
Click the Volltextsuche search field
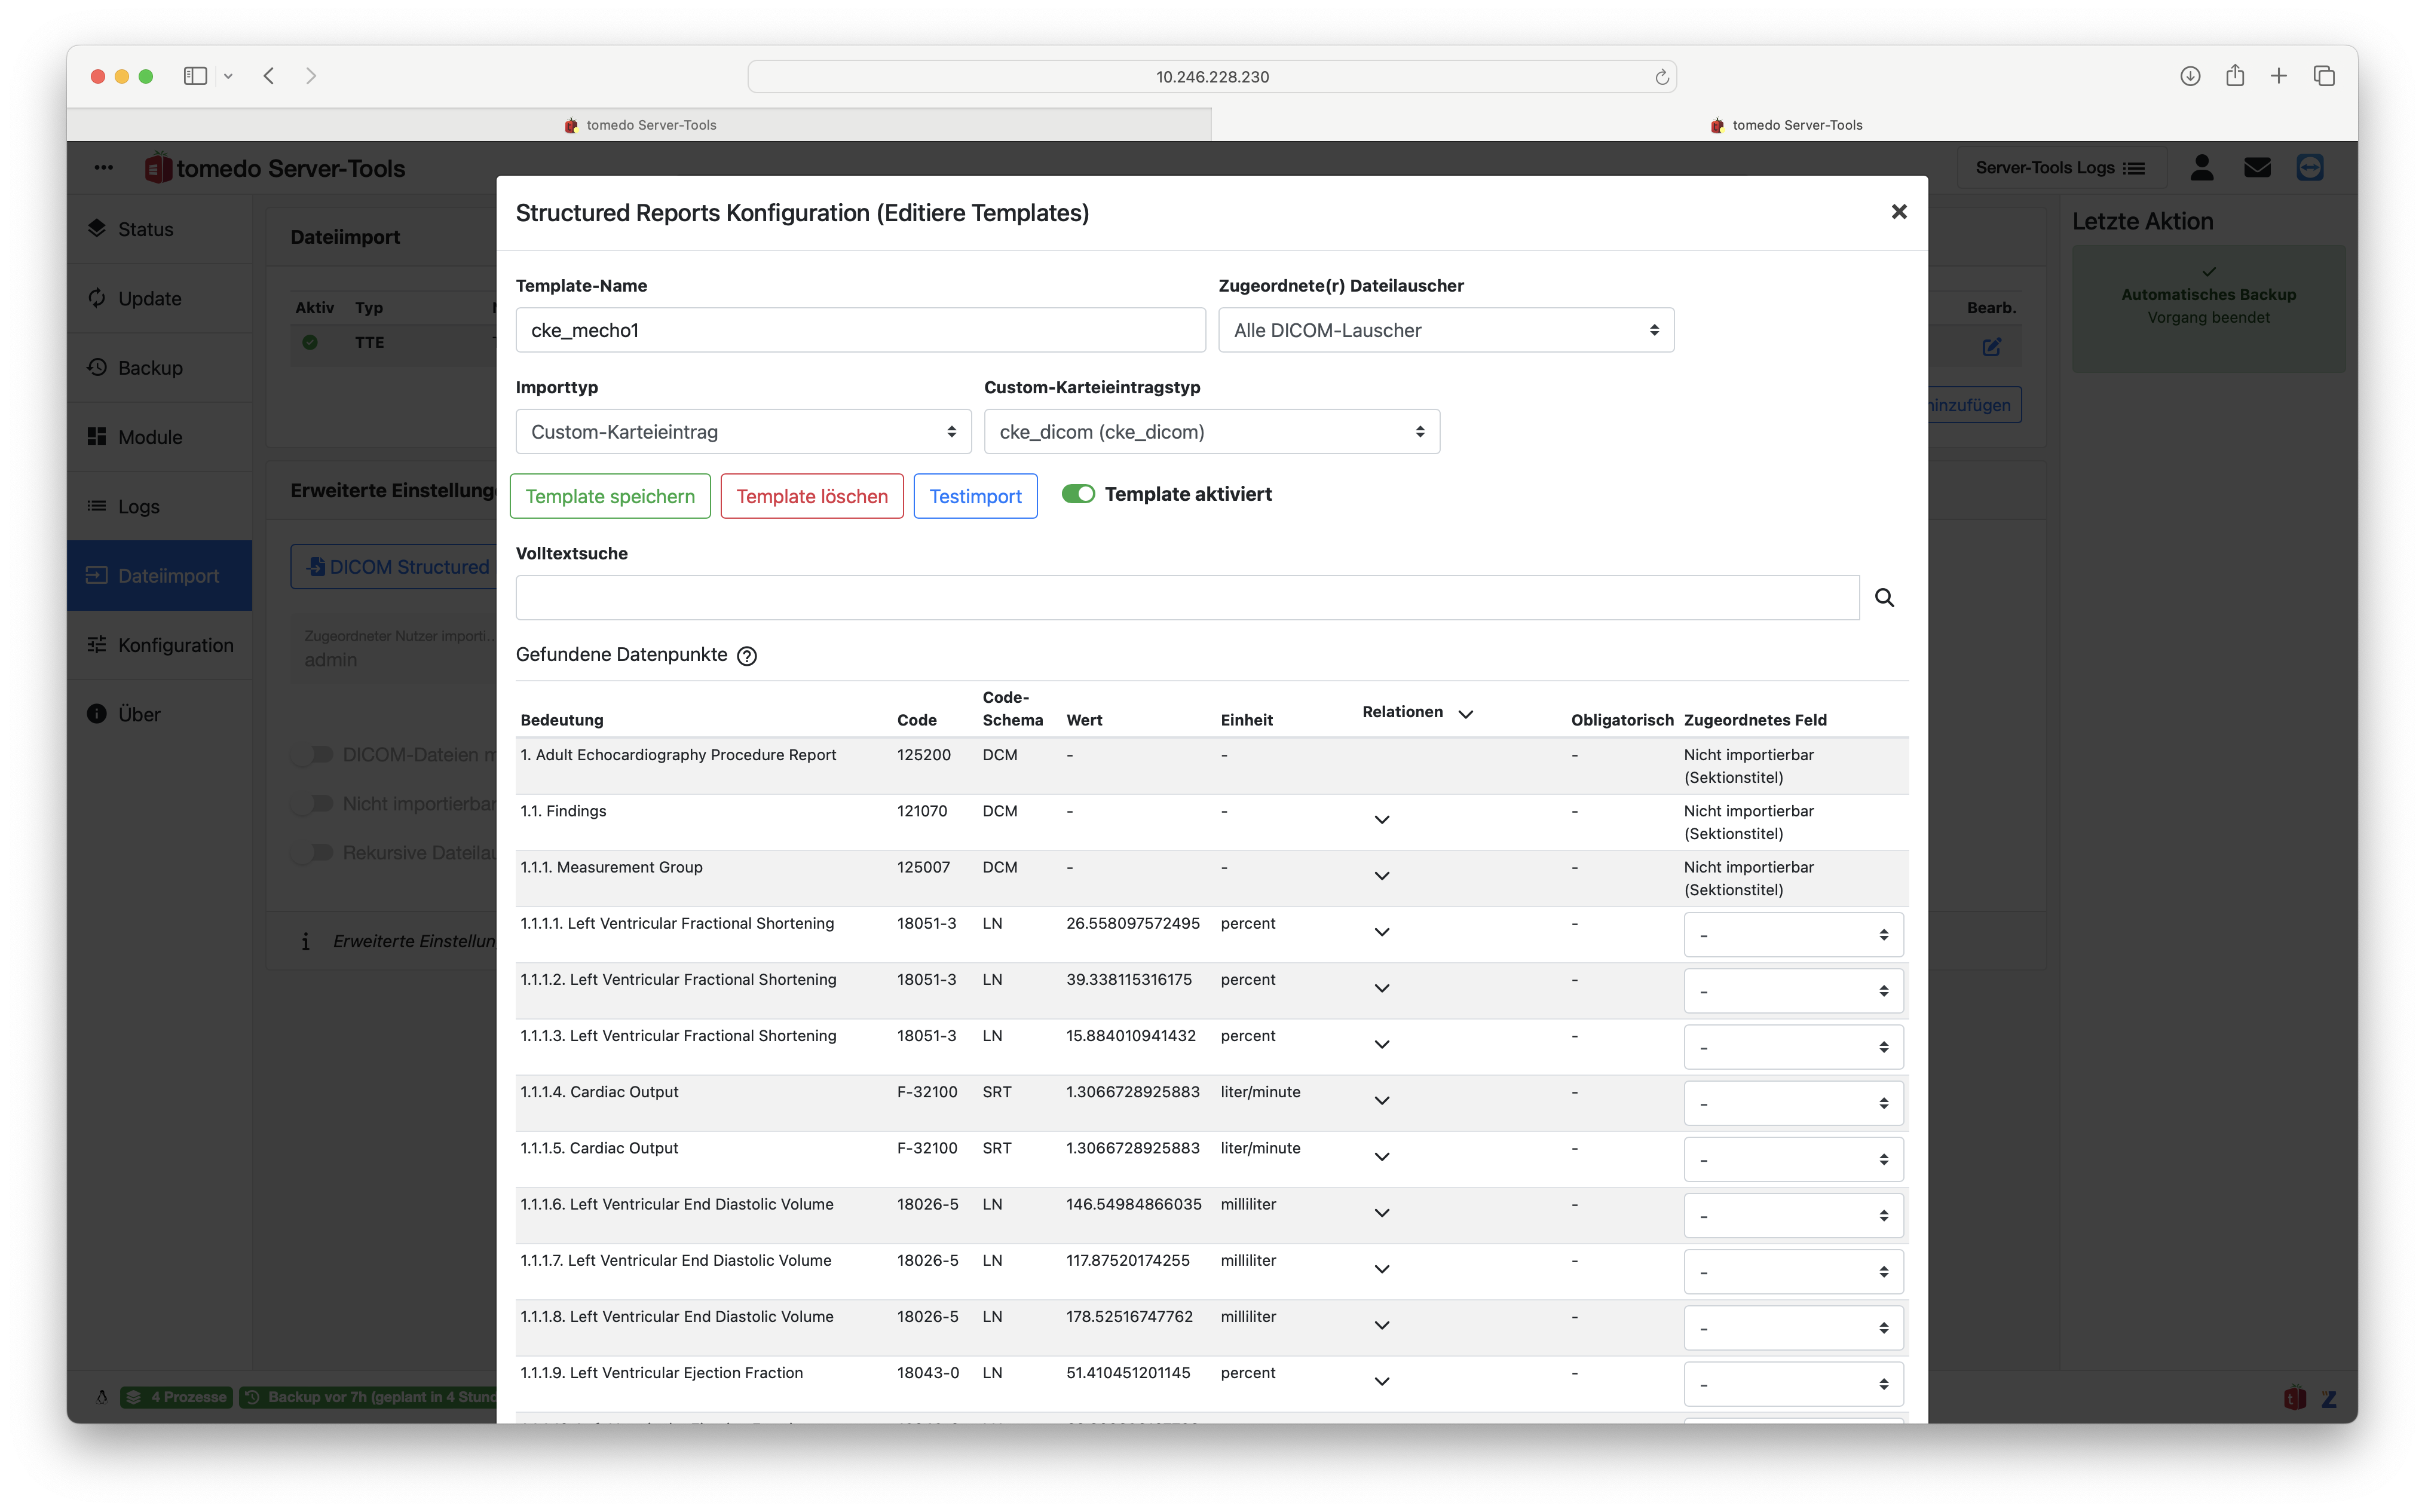point(1187,597)
